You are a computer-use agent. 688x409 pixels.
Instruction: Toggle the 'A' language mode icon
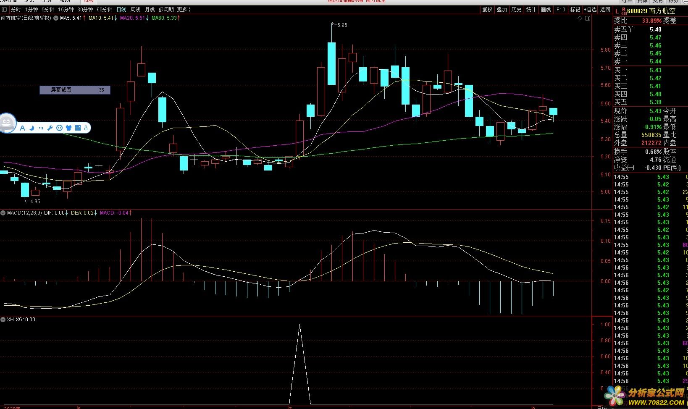point(22,128)
